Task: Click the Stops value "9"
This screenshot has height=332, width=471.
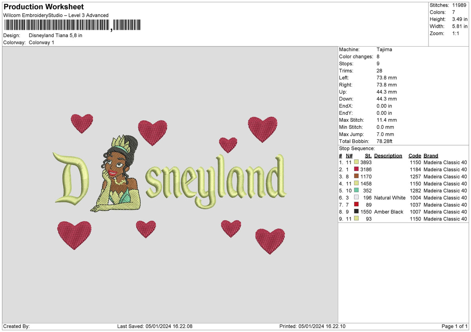Action: pos(378,63)
